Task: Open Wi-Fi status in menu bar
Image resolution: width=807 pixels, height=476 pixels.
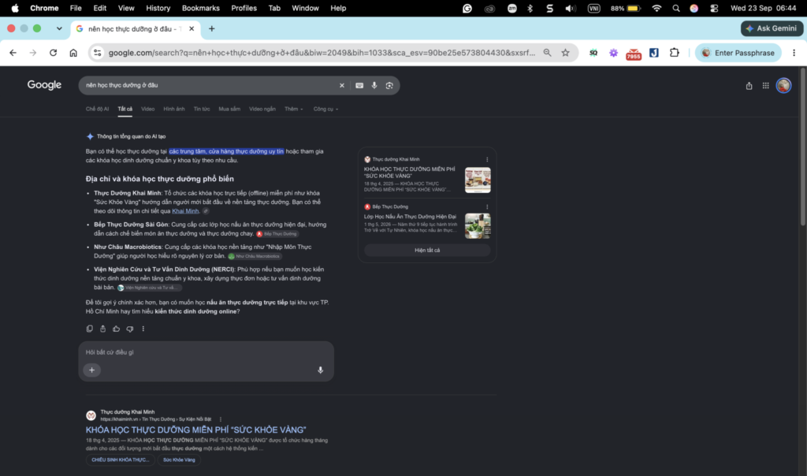Action: click(656, 8)
